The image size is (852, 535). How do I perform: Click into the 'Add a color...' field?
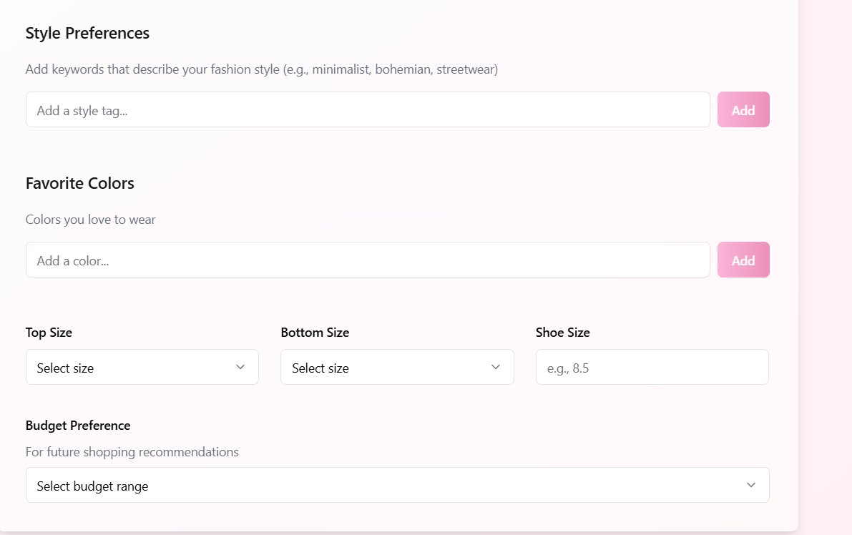click(x=368, y=260)
